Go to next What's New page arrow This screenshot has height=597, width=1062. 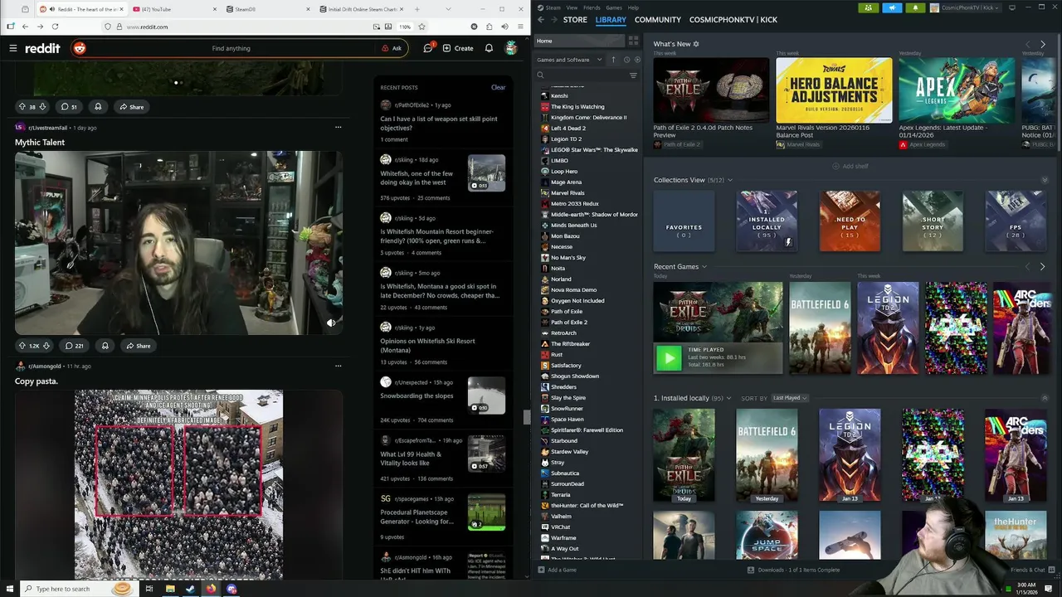(x=1043, y=44)
